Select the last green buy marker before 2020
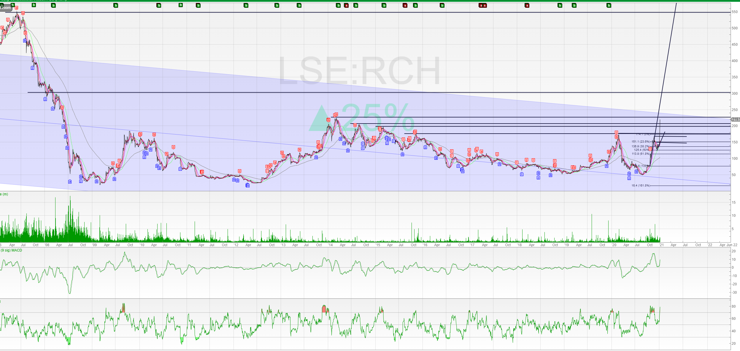Image resolution: width=740 pixels, height=351 pixels. [609, 5]
